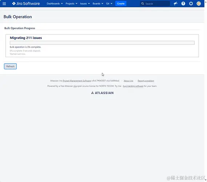Expand the Dashboards dropdown menu
This screenshot has height=182, width=207.
point(54,4)
